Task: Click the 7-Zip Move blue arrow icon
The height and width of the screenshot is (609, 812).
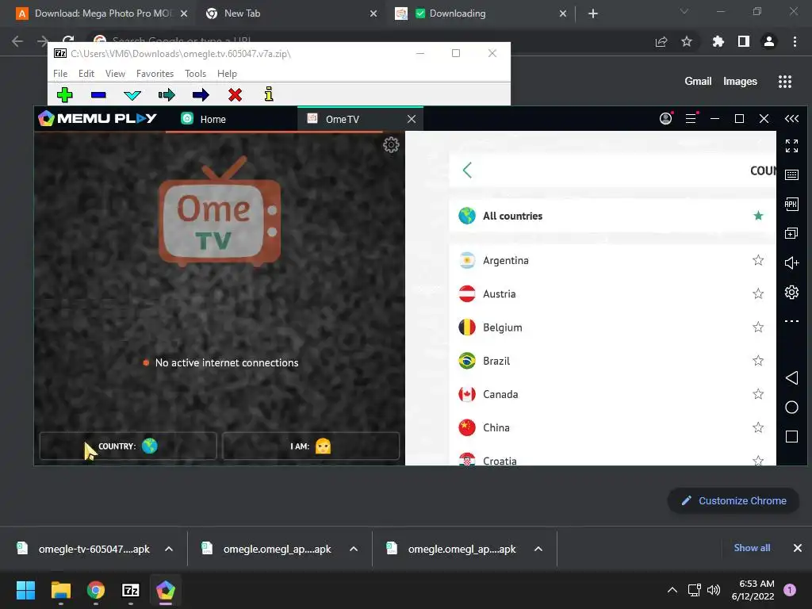Action: click(x=201, y=95)
